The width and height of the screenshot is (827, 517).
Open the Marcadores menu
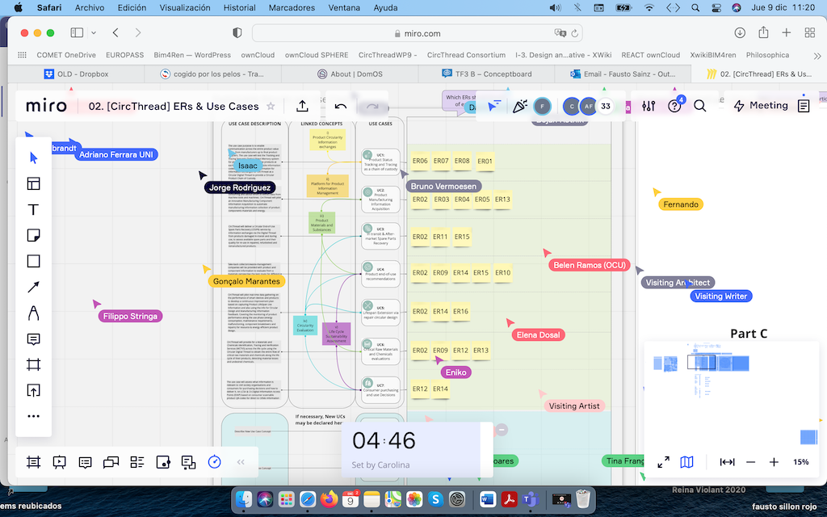(x=292, y=8)
